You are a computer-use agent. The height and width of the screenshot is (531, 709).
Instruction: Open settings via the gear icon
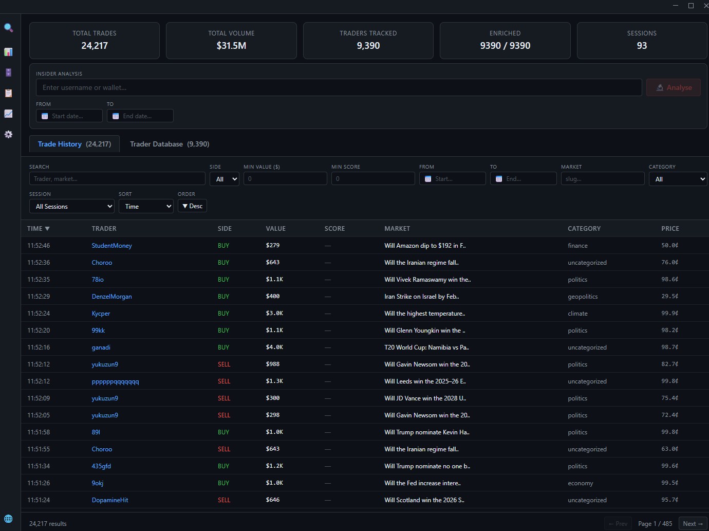(8, 134)
